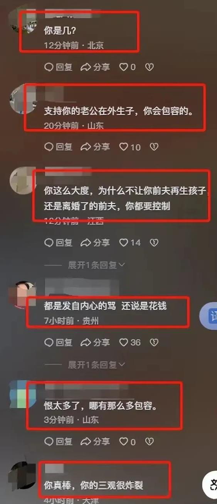Like the Guizhou comment with 36 likes
This screenshot has width=217, height=504.
point(130,342)
